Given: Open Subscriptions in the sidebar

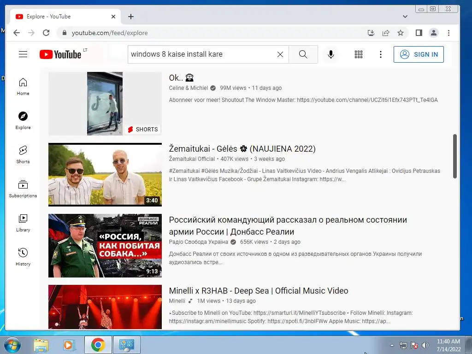Looking at the screenshot, I should pyautogui.click(x=23, y=189).
